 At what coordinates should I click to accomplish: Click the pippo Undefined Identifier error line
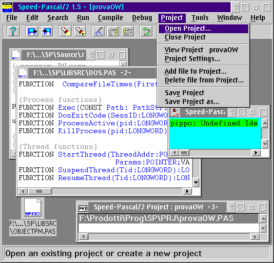(x=214, y=123)
